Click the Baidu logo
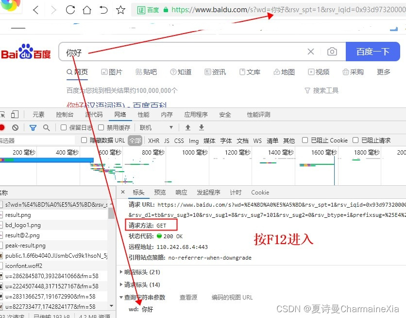Screen dimensions: 406x318 click(x=26, y=52)
